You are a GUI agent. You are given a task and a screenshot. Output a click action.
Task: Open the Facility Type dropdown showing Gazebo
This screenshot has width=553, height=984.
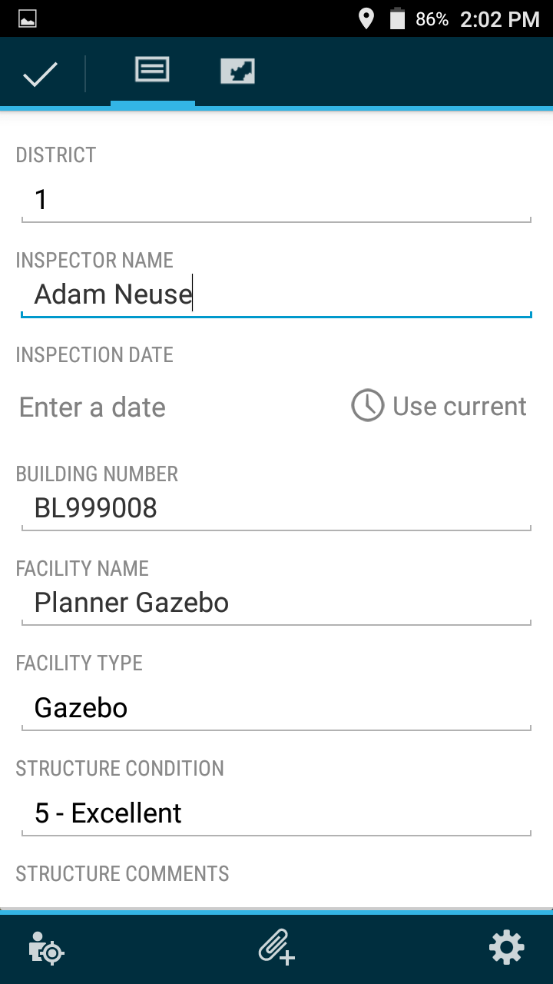(276, 709)
